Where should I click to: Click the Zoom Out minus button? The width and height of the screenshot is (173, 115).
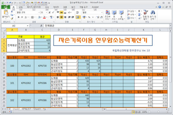click(x=149, y=112)
